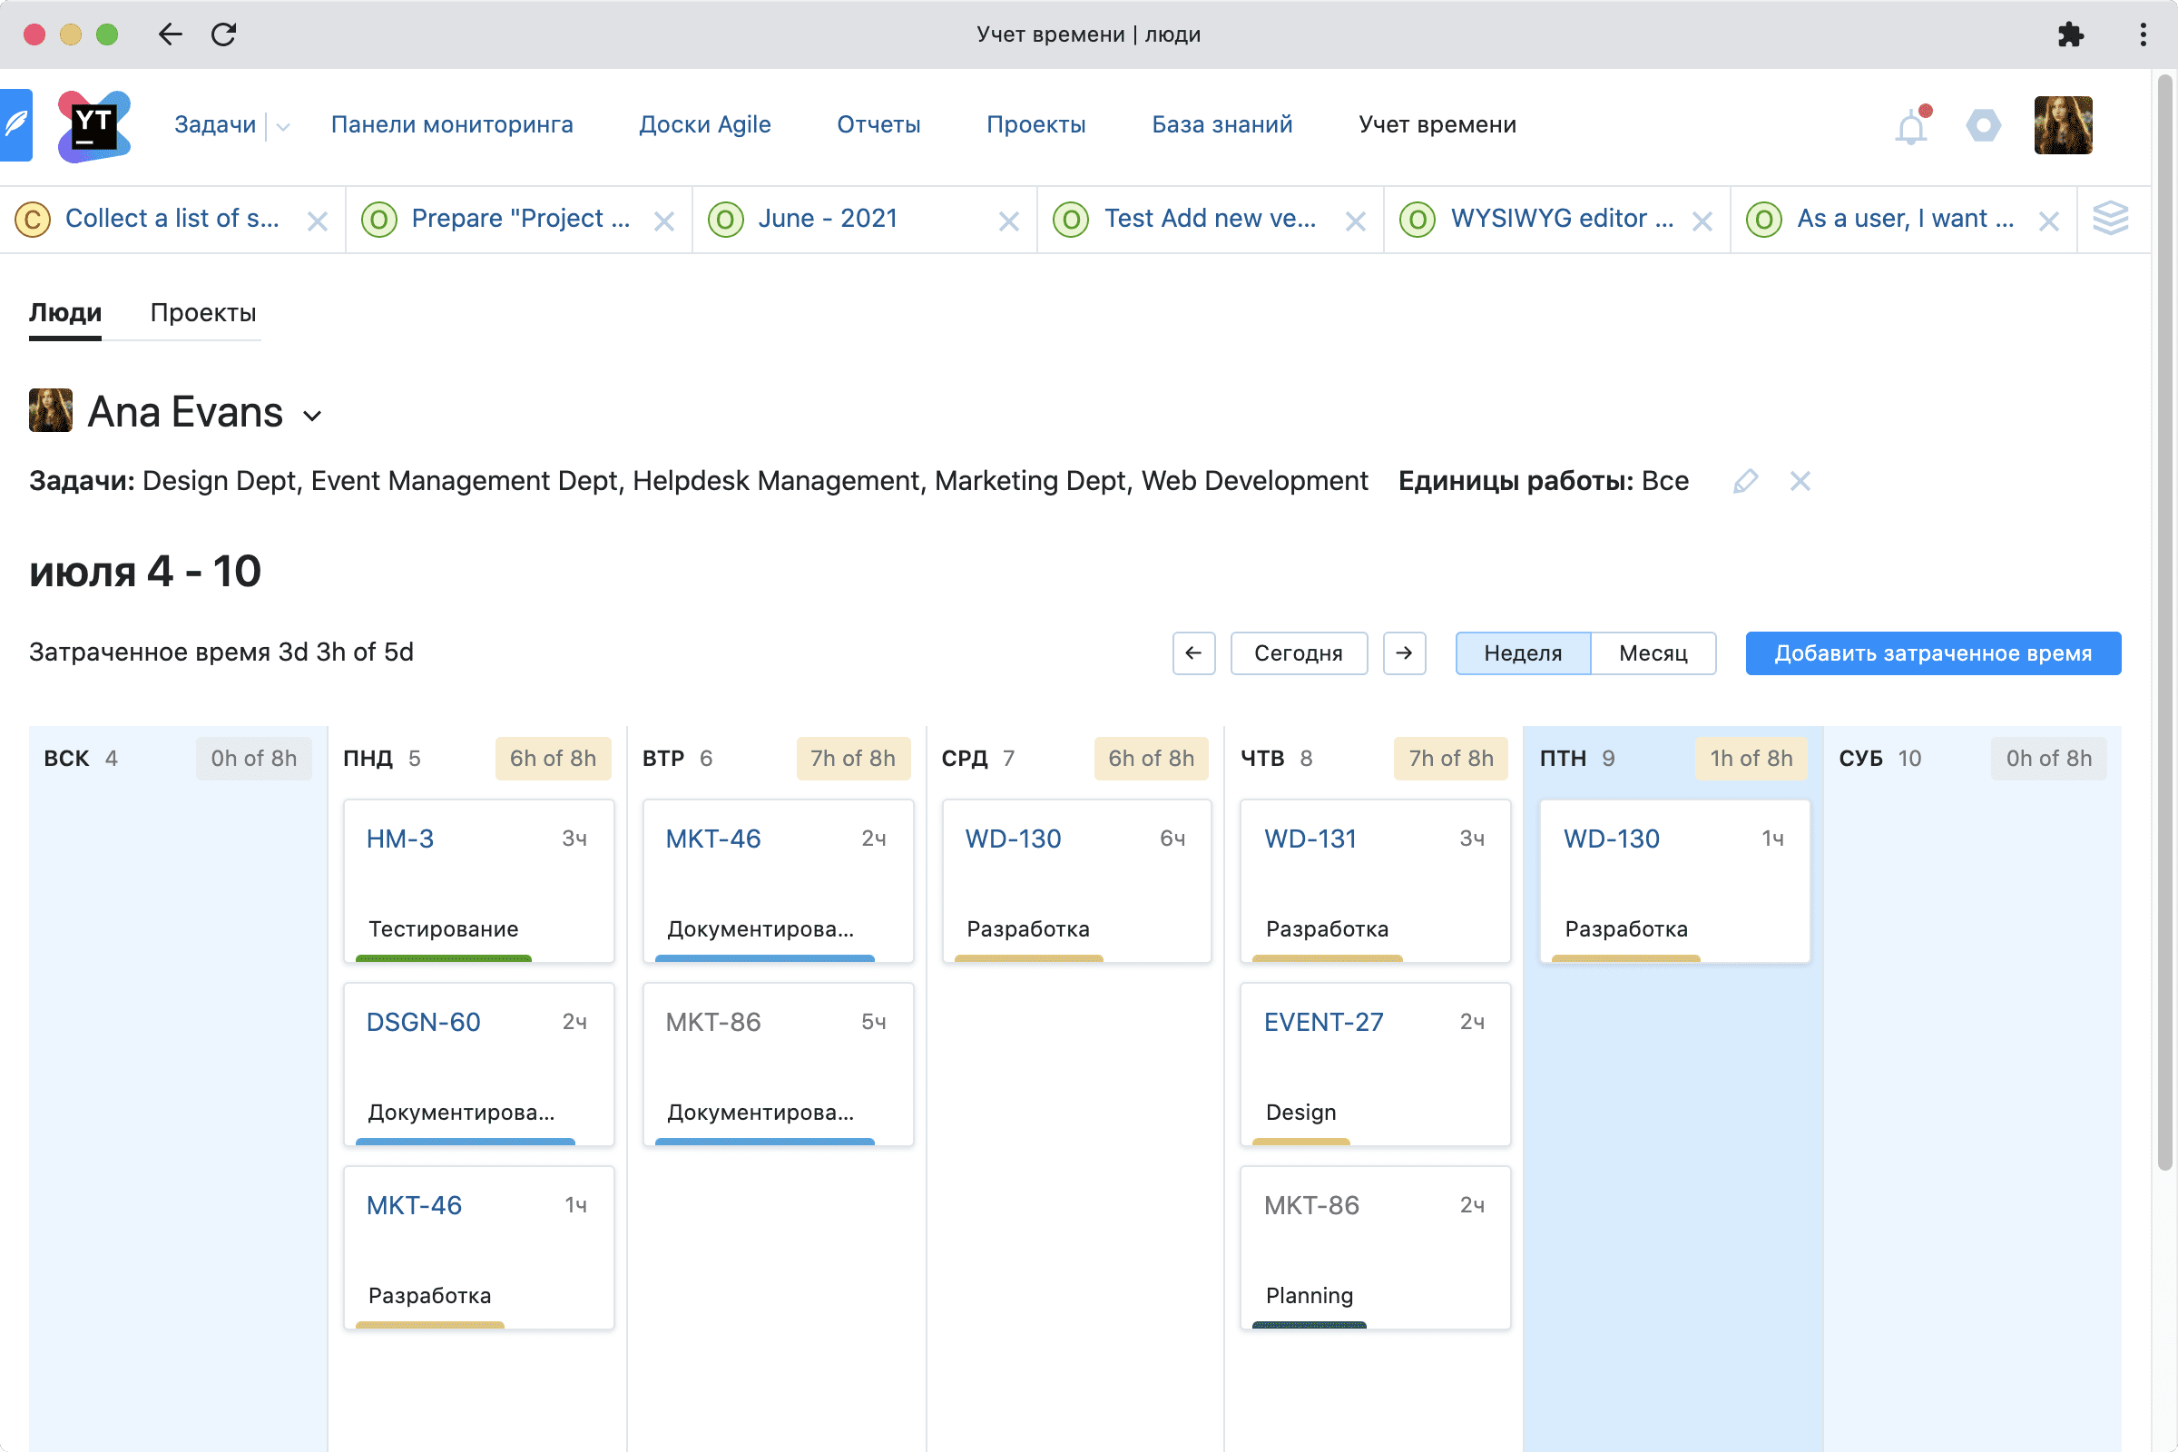Open EVENT-27 task card
The width and height of the screenshot is (2178, 1452).
click(x=1324, y=1021)
